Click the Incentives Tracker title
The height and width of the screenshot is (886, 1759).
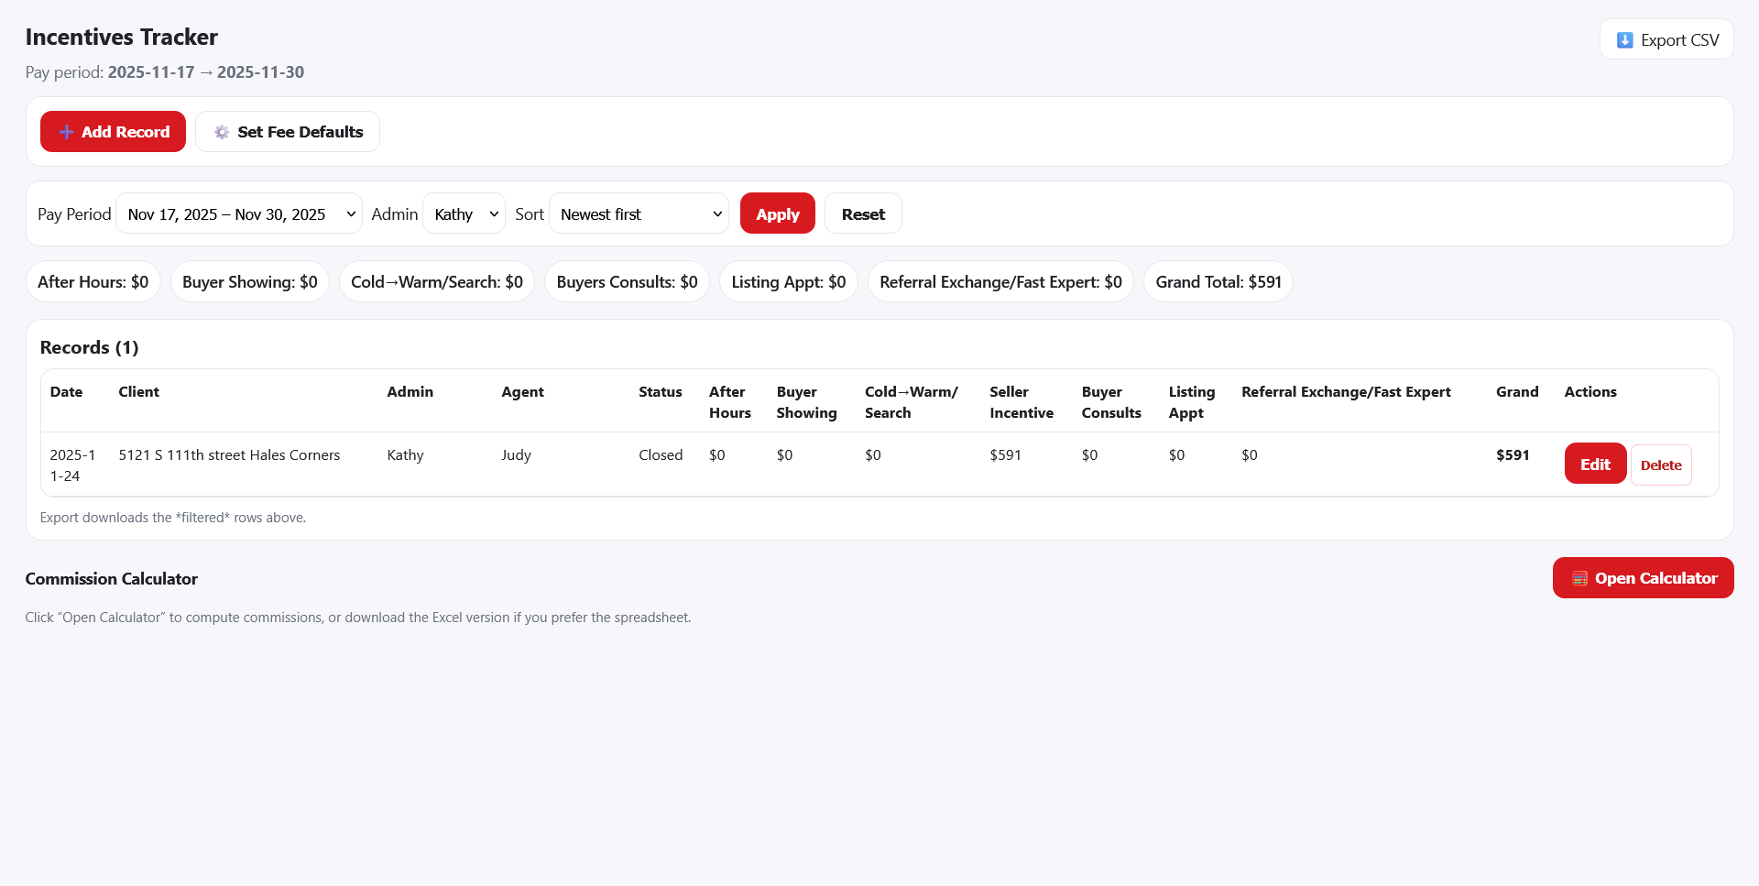[x=122, y=37]
